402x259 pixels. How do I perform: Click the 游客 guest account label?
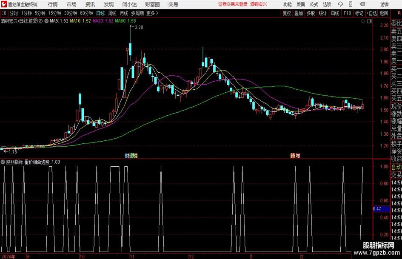[384, 4]
